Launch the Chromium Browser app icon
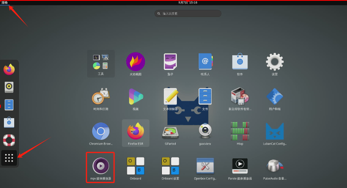Image resolution: width=347 pixels, height=188 pixels. [101, 131]
